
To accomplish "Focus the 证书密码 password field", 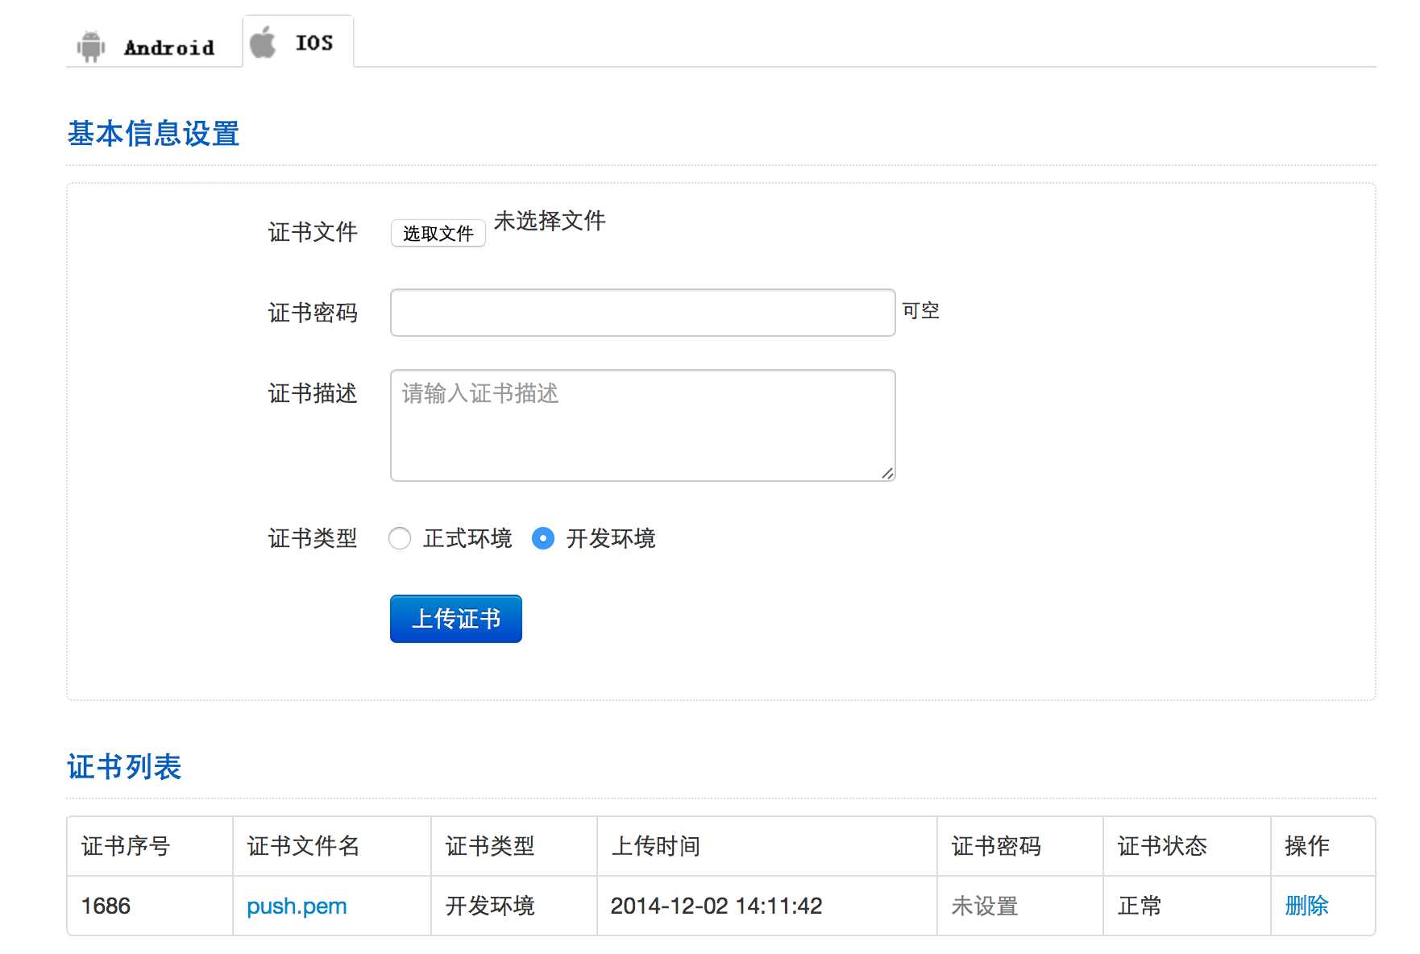I will pos(642,313).
